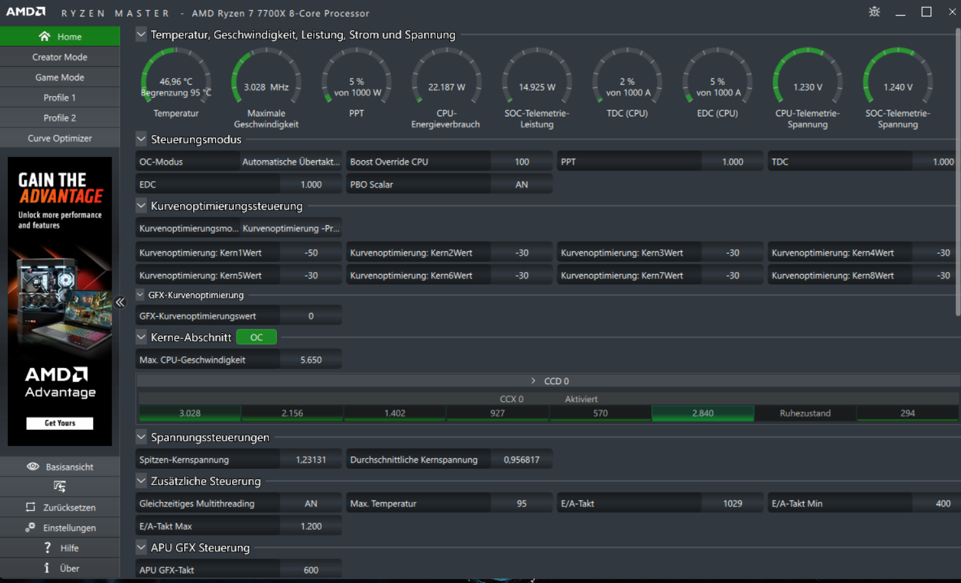961x583 pixels.
Task: Click Zurücksetzen to reset settings
Action: point(60,507)
